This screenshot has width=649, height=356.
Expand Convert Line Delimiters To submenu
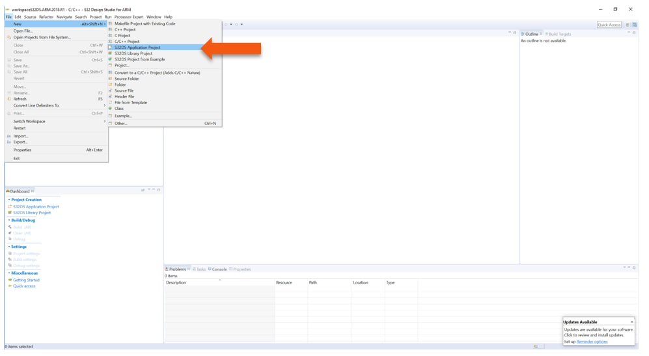click(x=104, y=105)
